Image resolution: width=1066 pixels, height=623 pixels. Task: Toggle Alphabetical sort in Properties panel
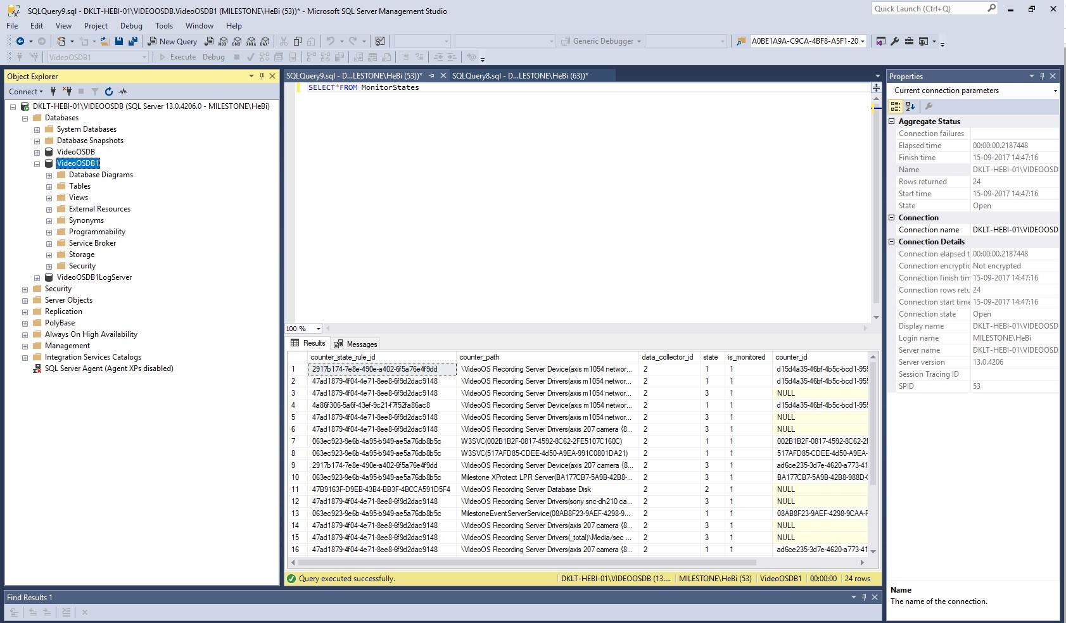point(910,106)
